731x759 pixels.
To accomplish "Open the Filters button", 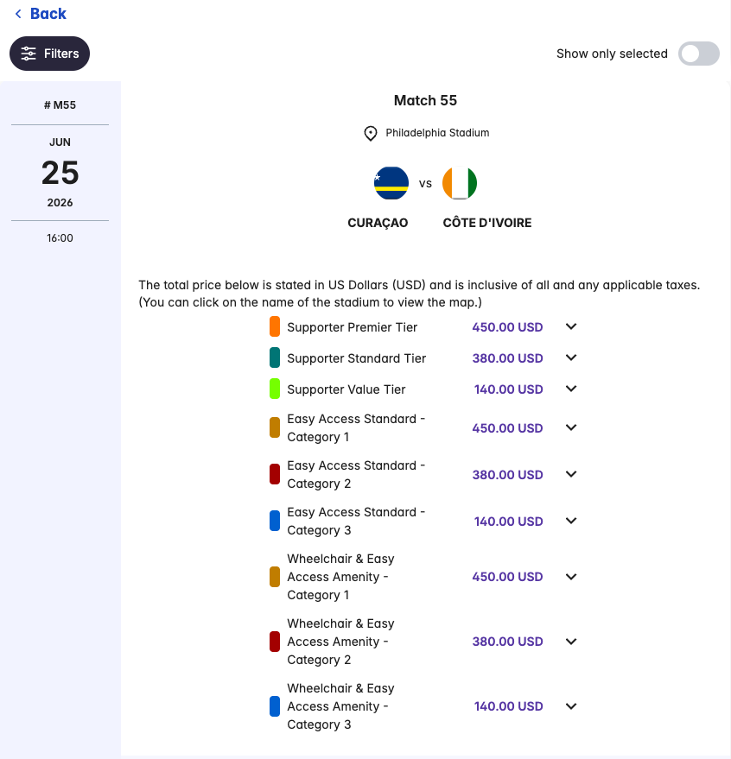I will point(50,54).
